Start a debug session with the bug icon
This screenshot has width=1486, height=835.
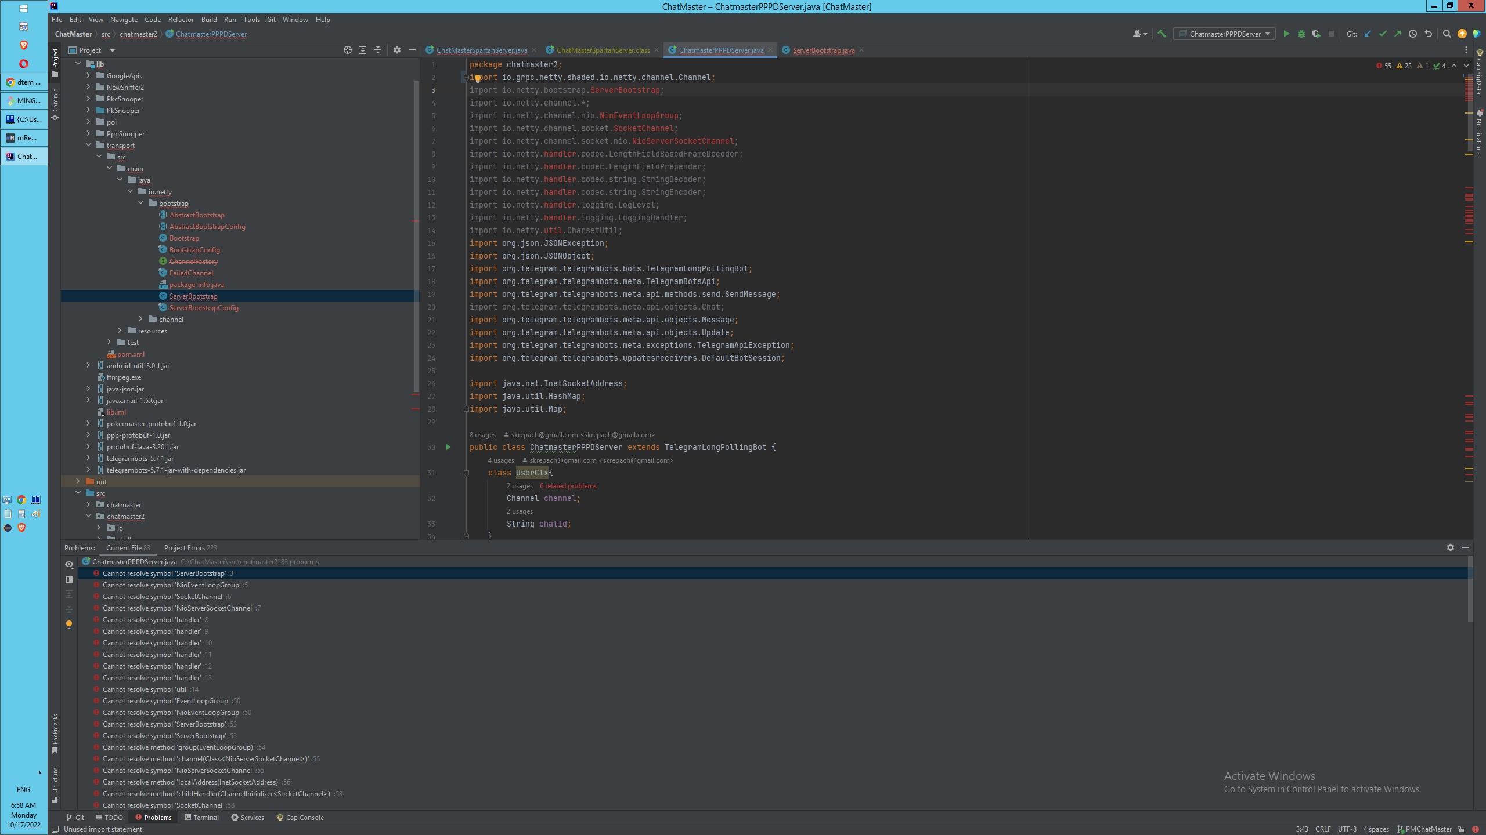[x=1301, y=34]
